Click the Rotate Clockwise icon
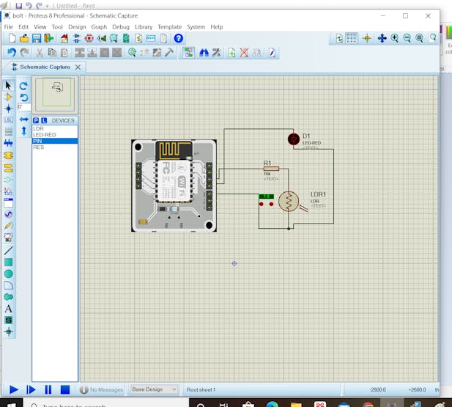 [23, 86]
